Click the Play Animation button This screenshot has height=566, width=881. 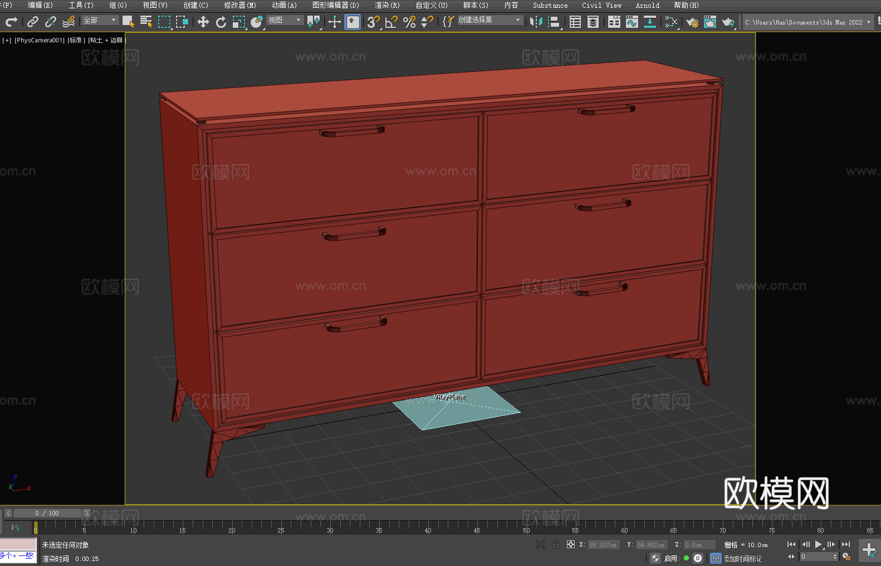click(819, 544)
